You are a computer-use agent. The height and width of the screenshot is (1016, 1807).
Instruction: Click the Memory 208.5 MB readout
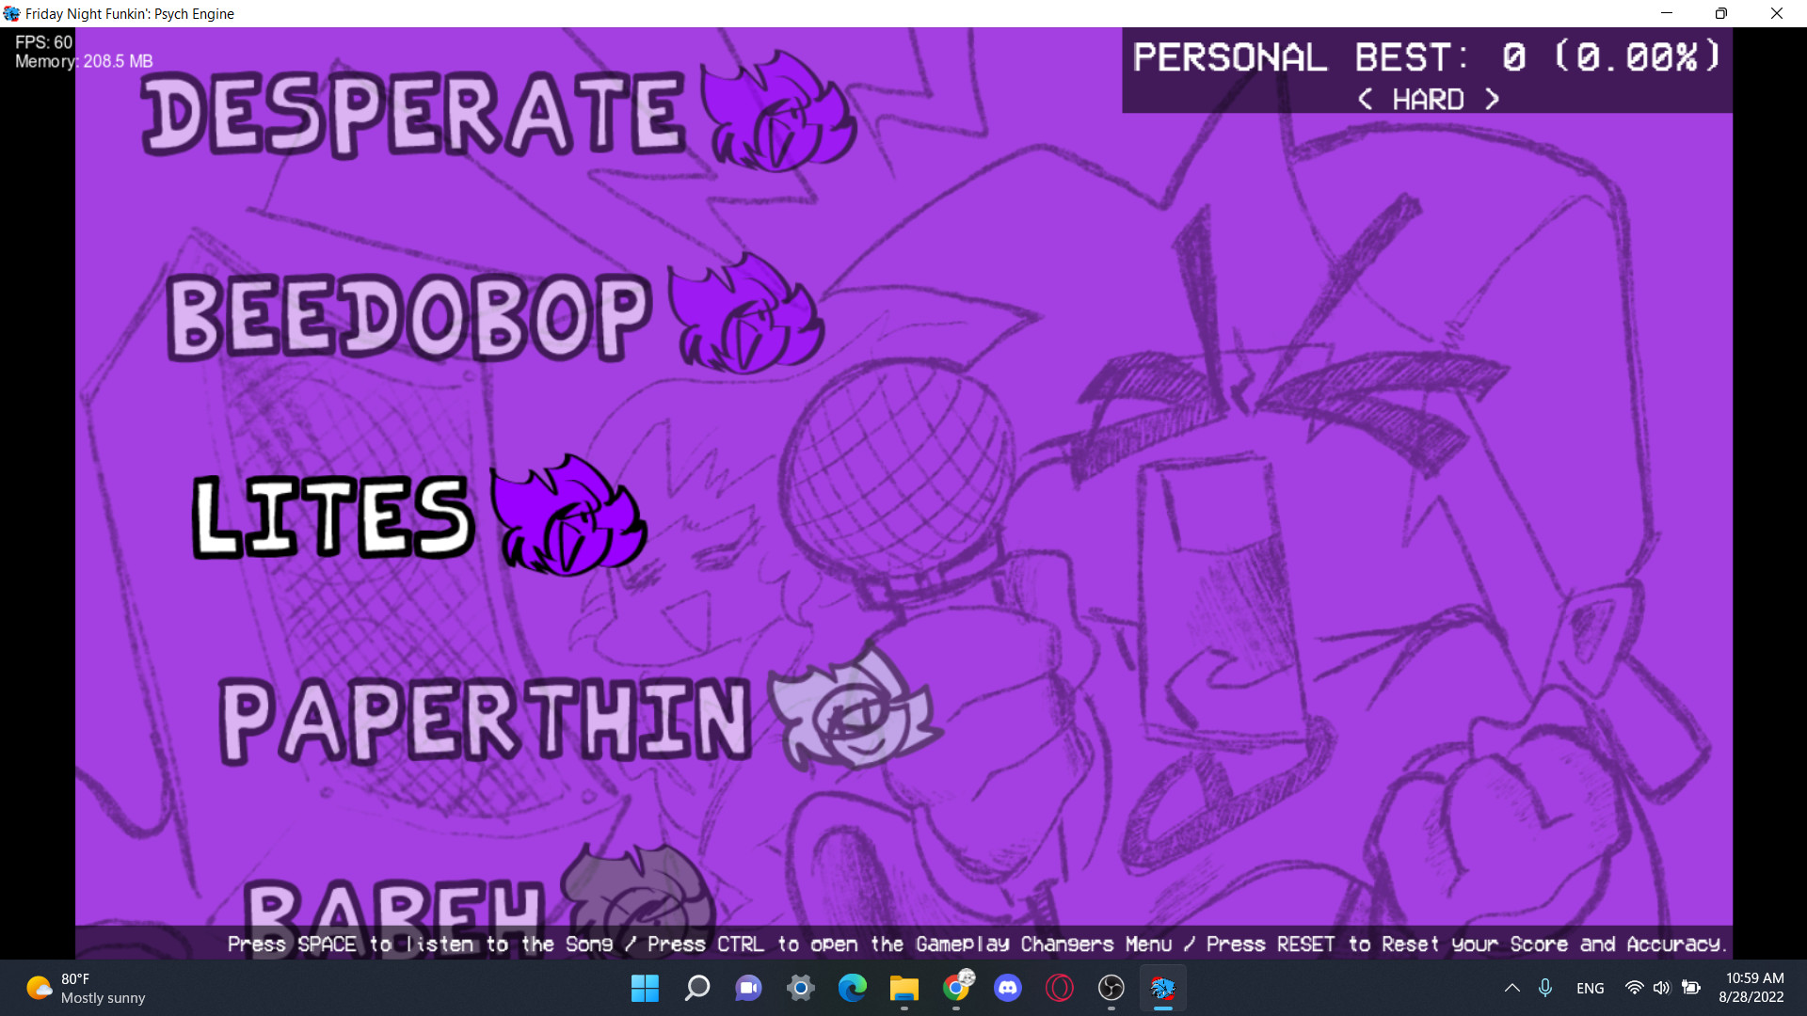point(84,61)
